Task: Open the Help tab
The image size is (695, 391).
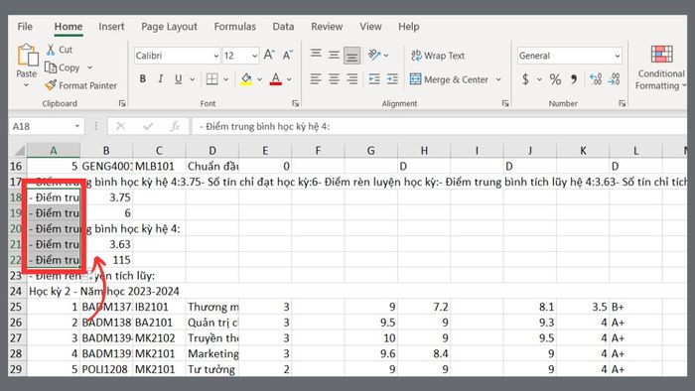Action: [x=409, y=27]
